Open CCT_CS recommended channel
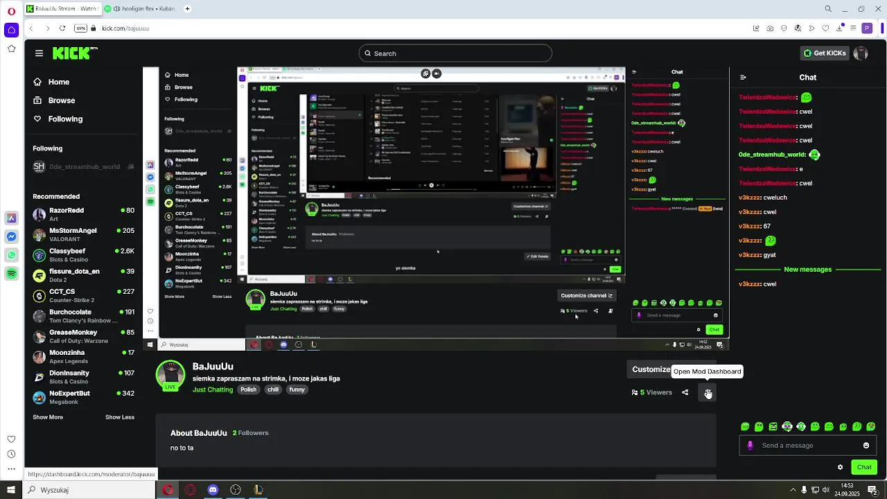 83,295
